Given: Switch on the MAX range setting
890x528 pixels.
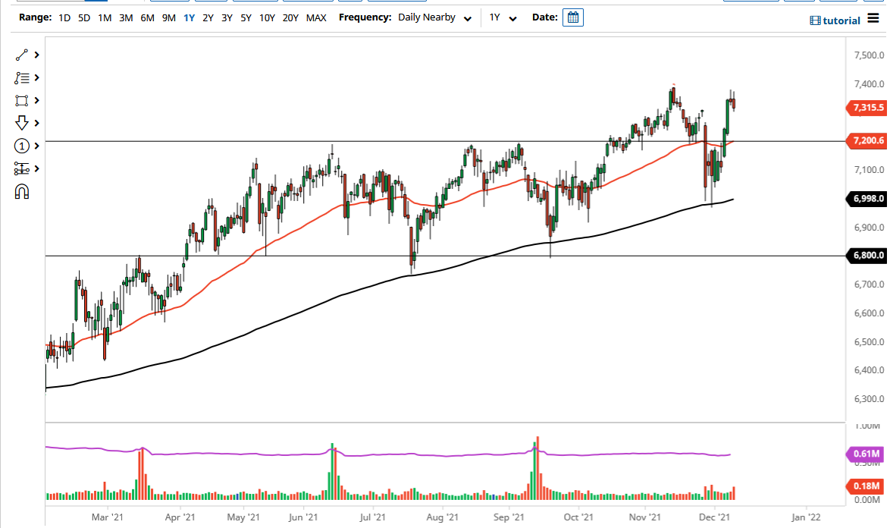Looking at the screenshot, I should coord(316,17).
